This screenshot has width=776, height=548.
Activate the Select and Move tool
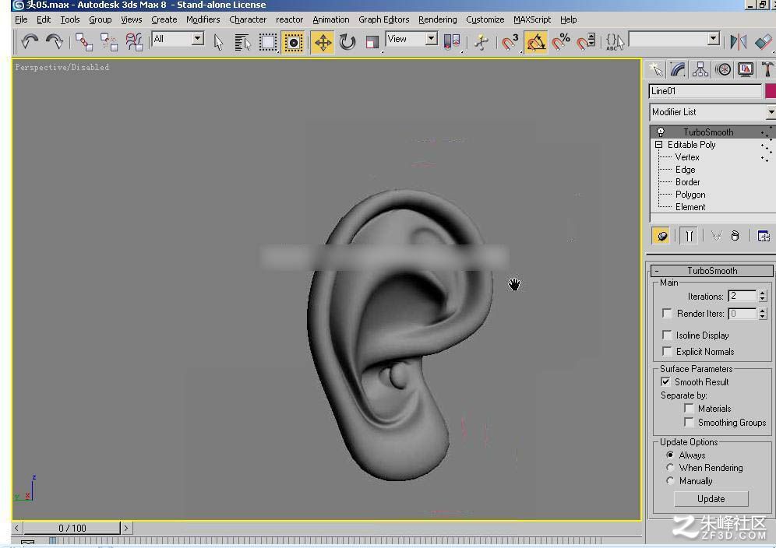click(x=323, y=41)
